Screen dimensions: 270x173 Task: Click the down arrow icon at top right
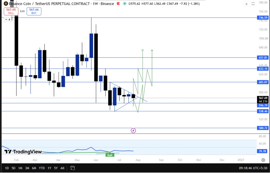click(247, 4)
